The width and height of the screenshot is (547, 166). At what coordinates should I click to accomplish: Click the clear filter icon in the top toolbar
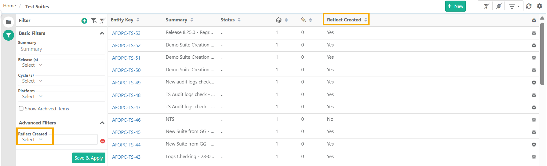point(486,6)
